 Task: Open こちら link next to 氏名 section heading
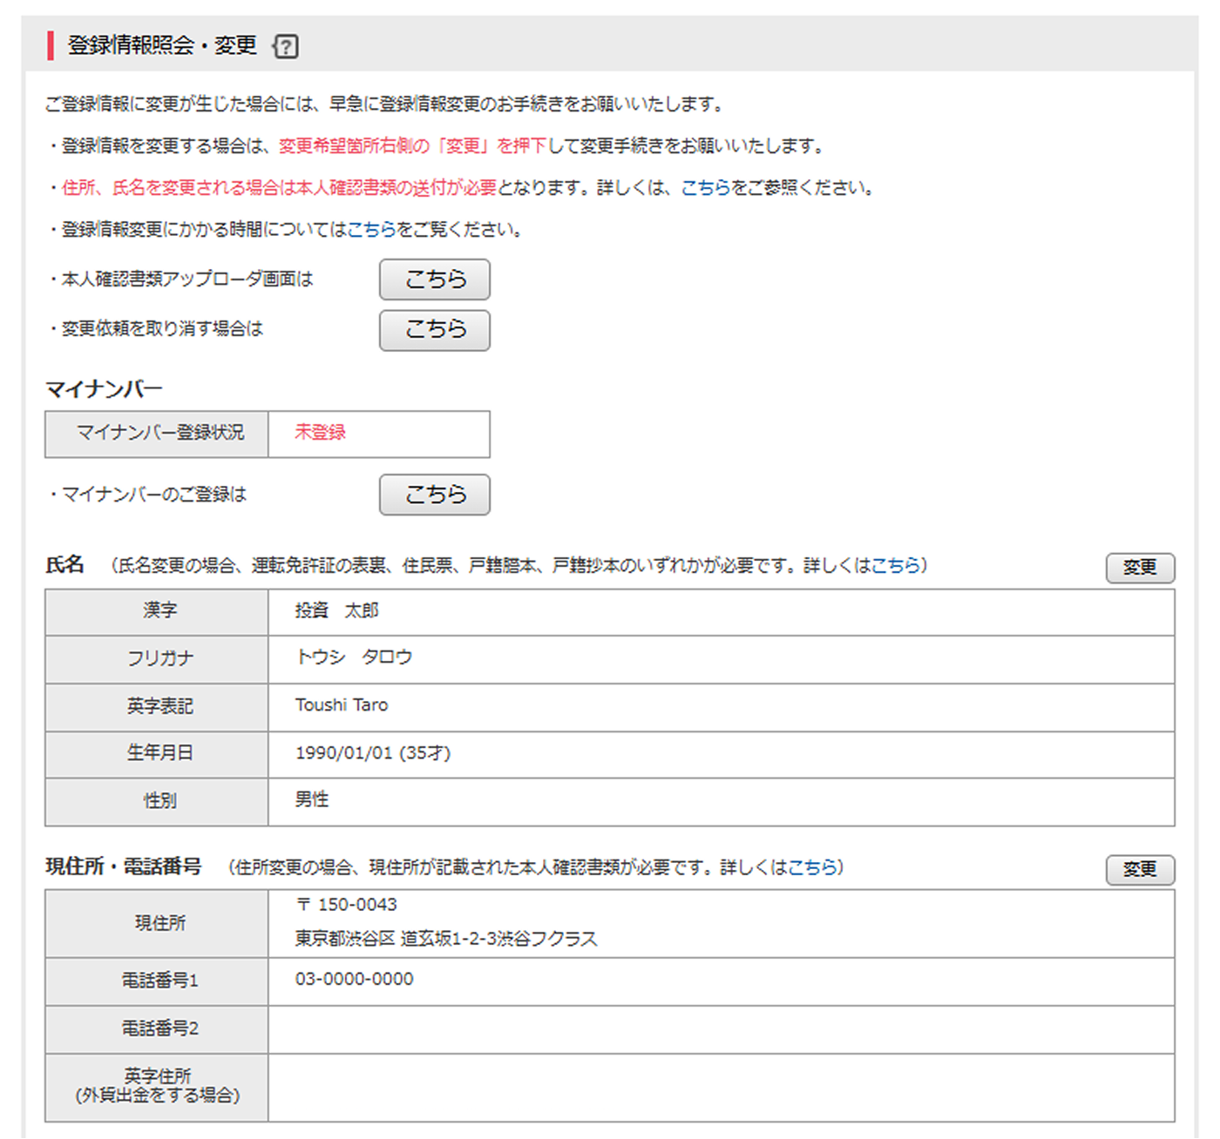pos(895,565)
